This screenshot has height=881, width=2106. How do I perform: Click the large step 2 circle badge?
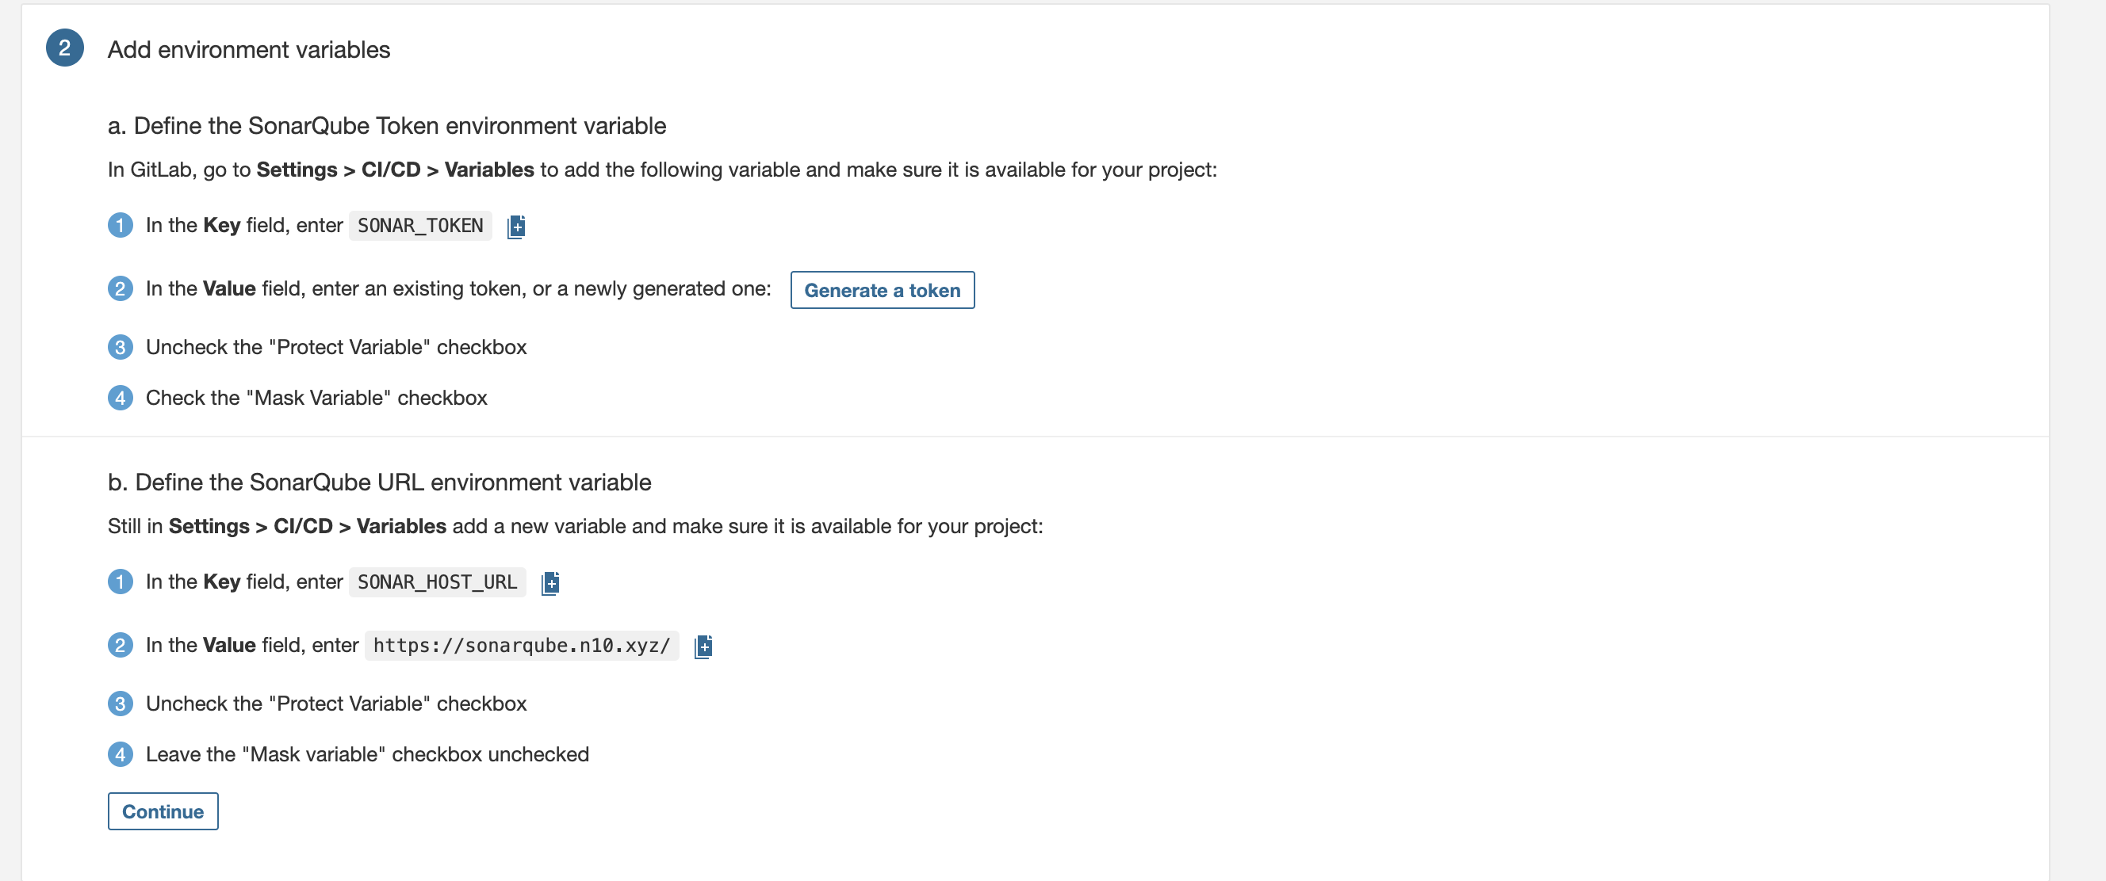[x=64, y=48]
